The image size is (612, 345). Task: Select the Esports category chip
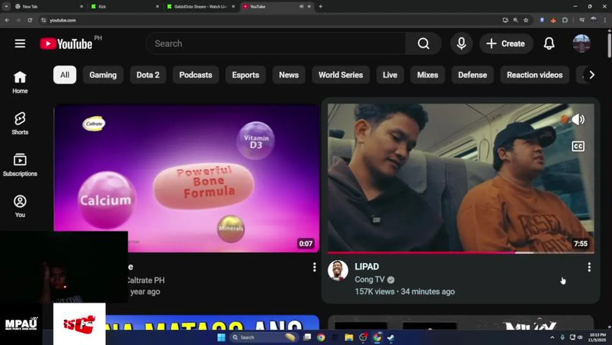[246, 75]
